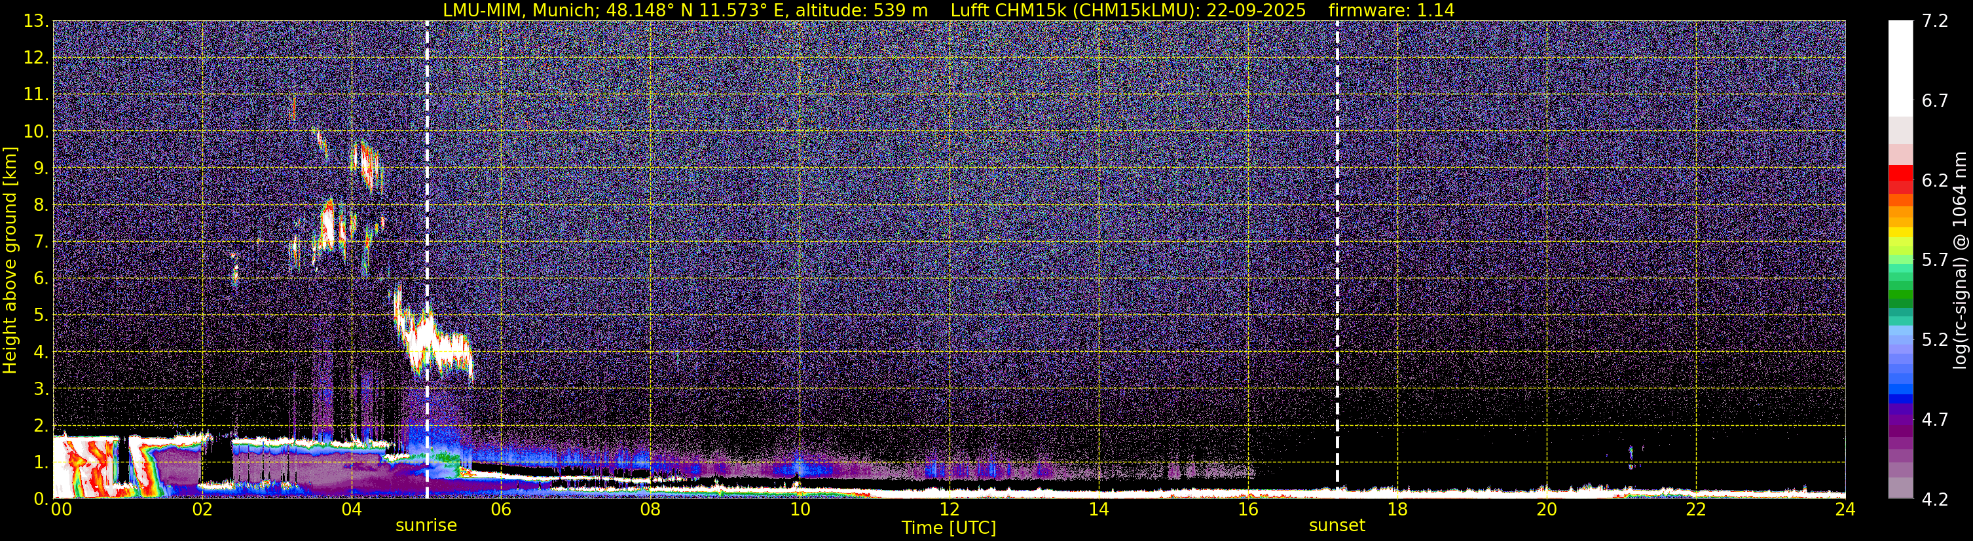
Task: Click the '13.' tick on the height axis
Action: tap(35, 21)
